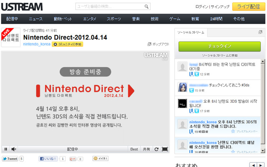Click the ライブ配信 button
Viewport: 267px width, 167px height.
[249, 7]
